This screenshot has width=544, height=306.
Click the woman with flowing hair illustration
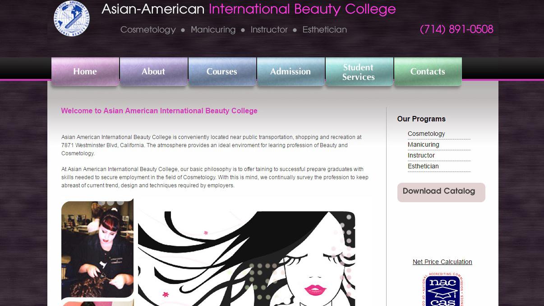(x=246, y=258)
